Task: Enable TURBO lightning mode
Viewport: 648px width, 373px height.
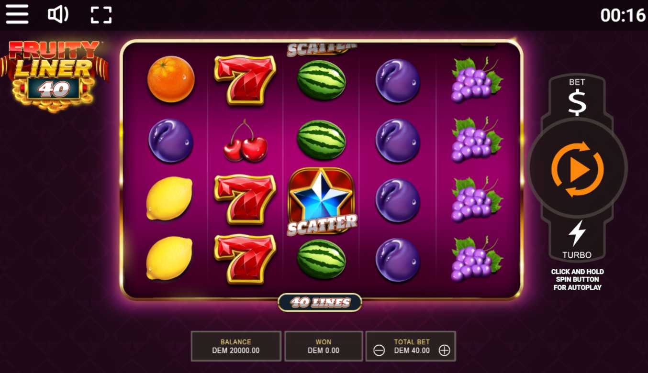Action: click(577, 240)
